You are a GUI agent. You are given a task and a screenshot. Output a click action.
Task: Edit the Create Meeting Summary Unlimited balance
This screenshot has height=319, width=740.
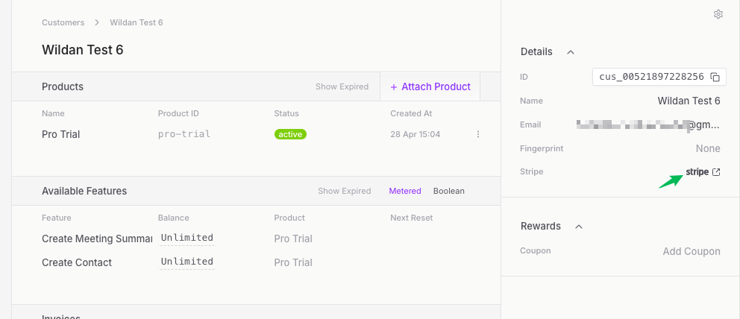(x=187, y=238)
